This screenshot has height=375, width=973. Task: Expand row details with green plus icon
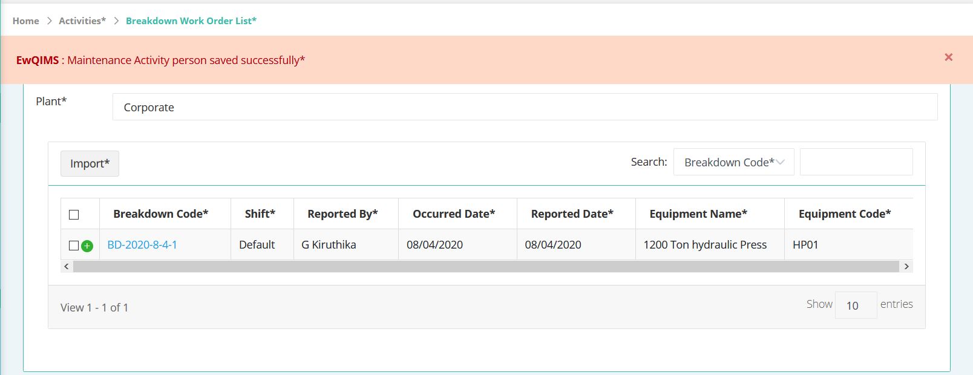(87, 246)
